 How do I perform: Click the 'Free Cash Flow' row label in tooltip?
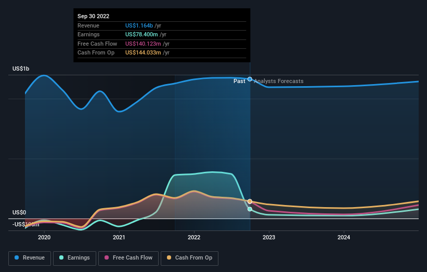pos(97,44)
